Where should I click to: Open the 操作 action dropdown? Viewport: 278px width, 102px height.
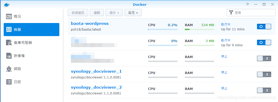114,13
